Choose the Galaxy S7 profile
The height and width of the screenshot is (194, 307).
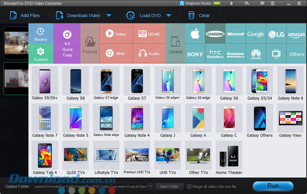[137, 83]
